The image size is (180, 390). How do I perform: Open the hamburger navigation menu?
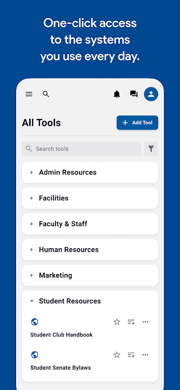(29, 94)
